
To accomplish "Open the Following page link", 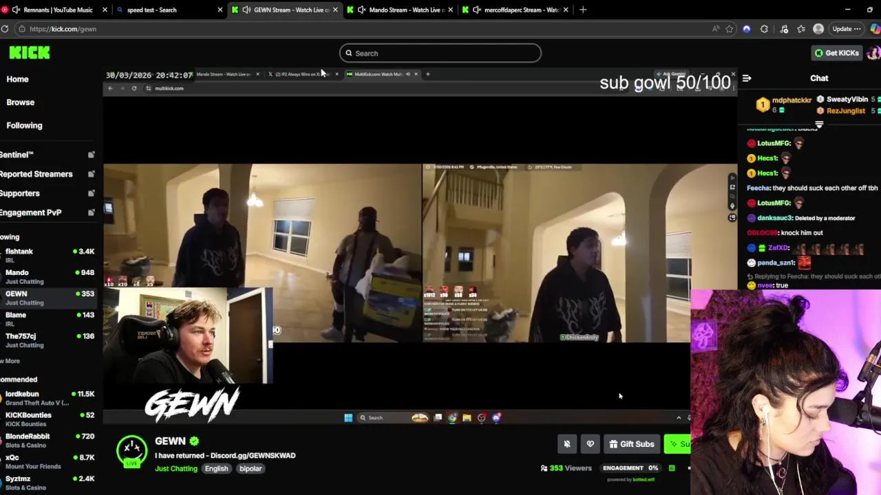I will (x=24, y=126).
